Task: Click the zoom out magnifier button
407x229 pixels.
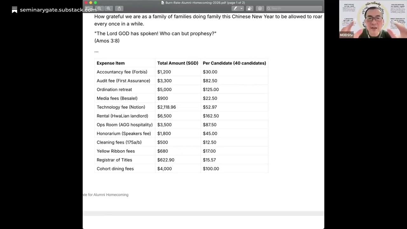Action: (x=100, y=8)
